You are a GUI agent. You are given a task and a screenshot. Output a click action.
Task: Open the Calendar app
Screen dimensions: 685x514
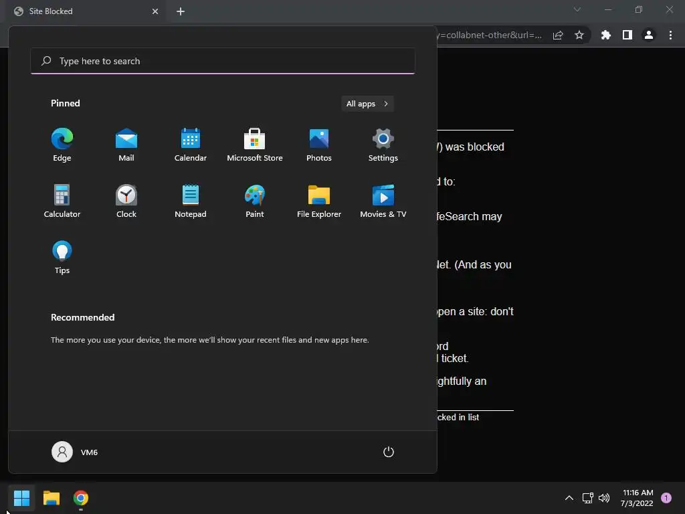pos(191,145)
